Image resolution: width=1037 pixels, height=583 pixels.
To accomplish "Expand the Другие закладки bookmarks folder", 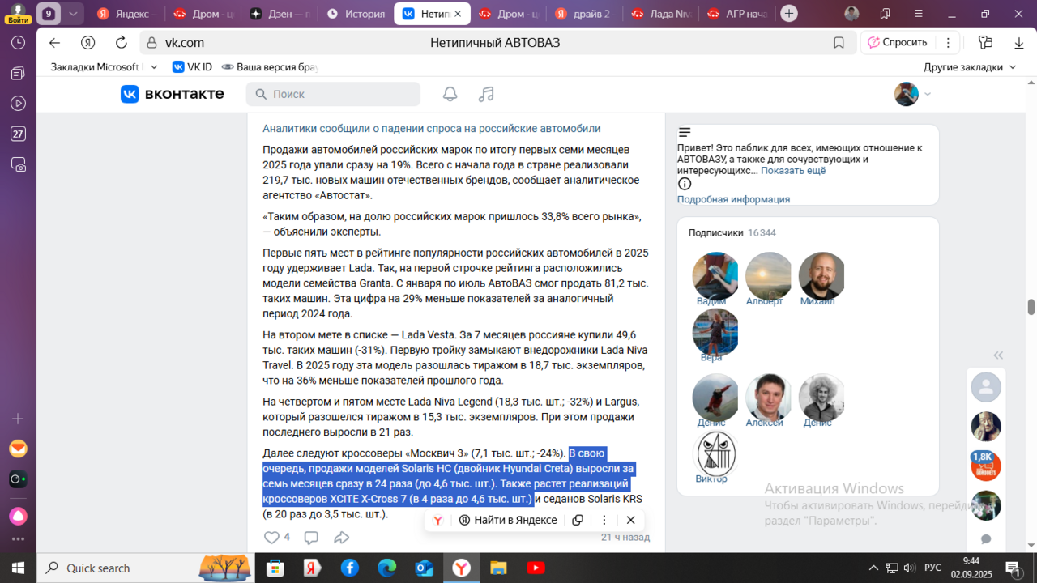I will point(969,67).
